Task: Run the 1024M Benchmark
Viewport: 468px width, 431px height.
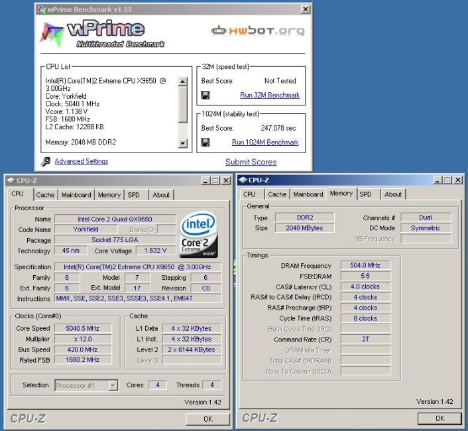Action: 265,142
